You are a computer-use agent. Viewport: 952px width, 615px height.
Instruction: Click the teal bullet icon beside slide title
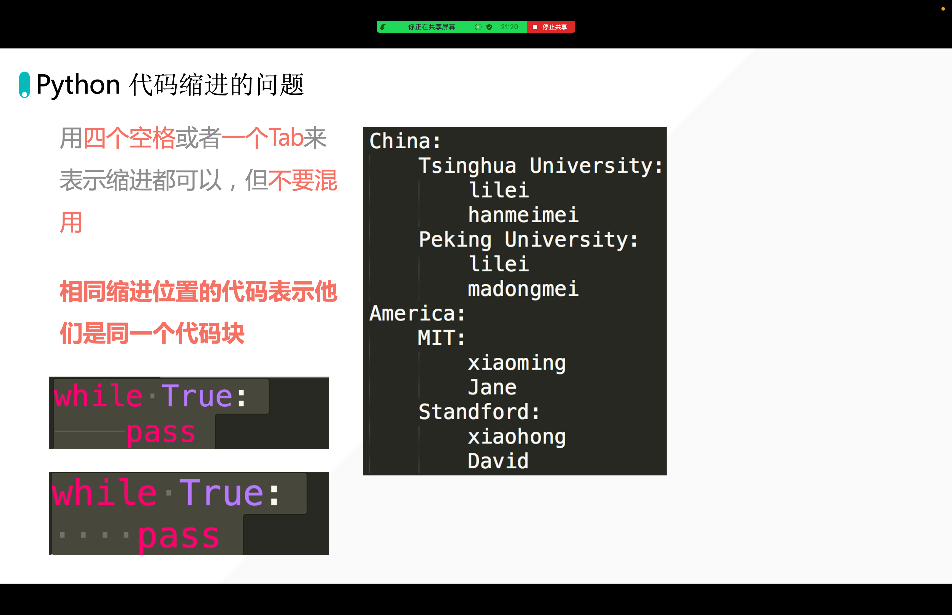click(25, 85)
